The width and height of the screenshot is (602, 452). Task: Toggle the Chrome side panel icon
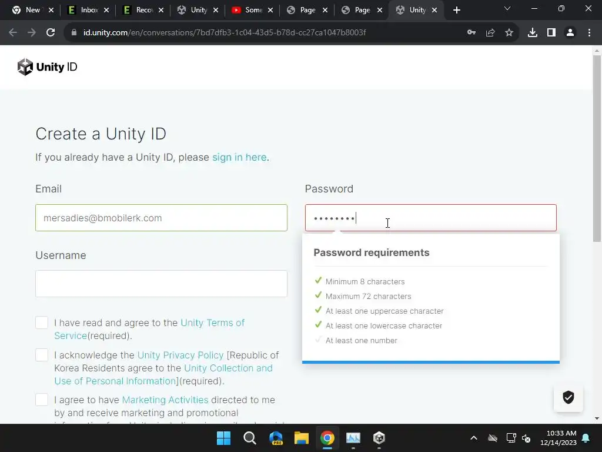tap(551, 33)
